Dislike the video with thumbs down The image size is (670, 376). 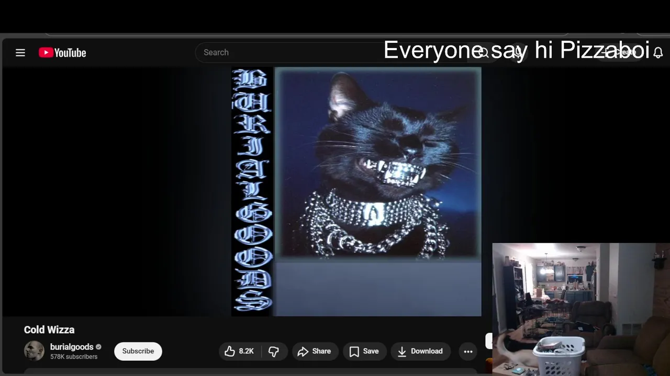(x=274, y=351)
